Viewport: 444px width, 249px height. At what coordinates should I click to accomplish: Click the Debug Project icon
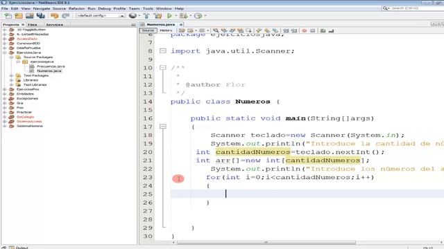(x=183, y=16)
